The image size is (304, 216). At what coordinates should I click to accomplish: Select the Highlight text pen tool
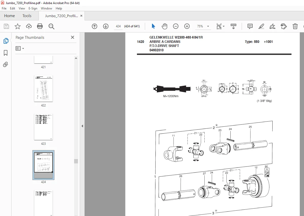[261, 26]
